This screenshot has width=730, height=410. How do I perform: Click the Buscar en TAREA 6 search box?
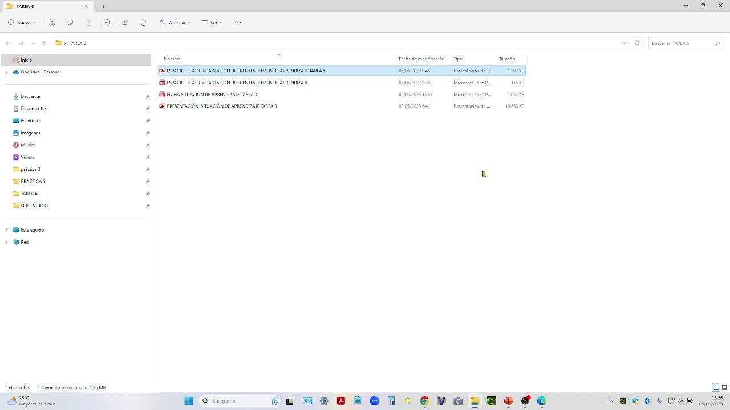pos(687,43)
